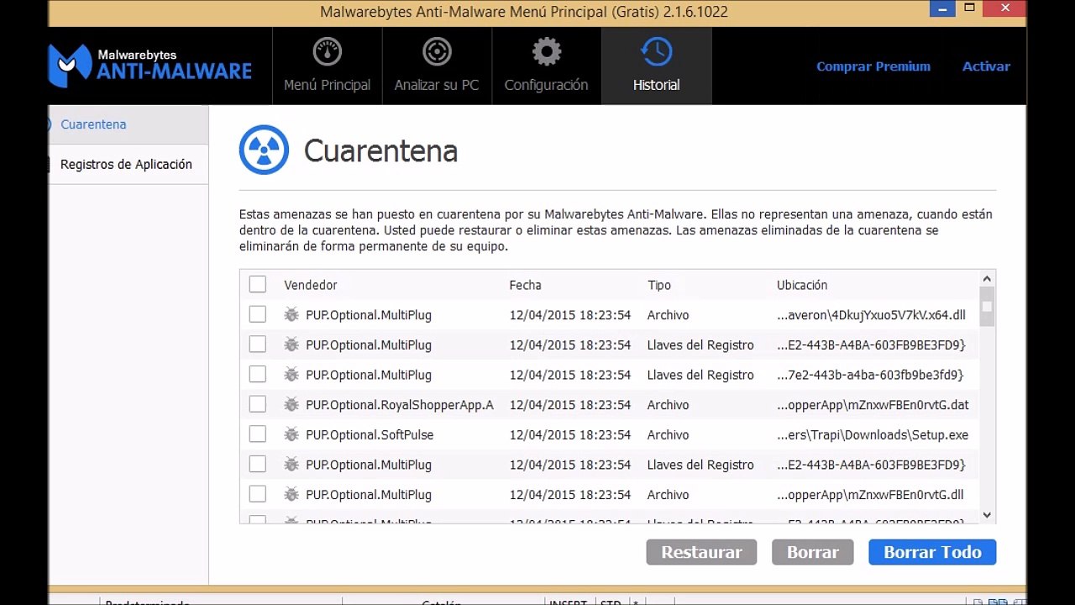Check the first Llaves del Registro row
The image size is (1075, 605).
click(x=258, y=345)
